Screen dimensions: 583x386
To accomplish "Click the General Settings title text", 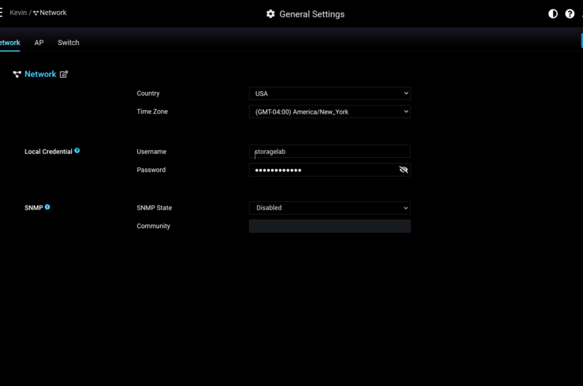I will click(312, 14).
